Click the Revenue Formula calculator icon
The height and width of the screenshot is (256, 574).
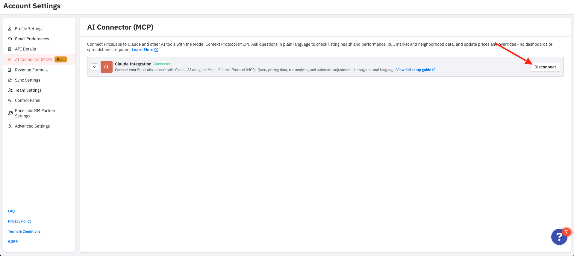click(x=10, y=70)
